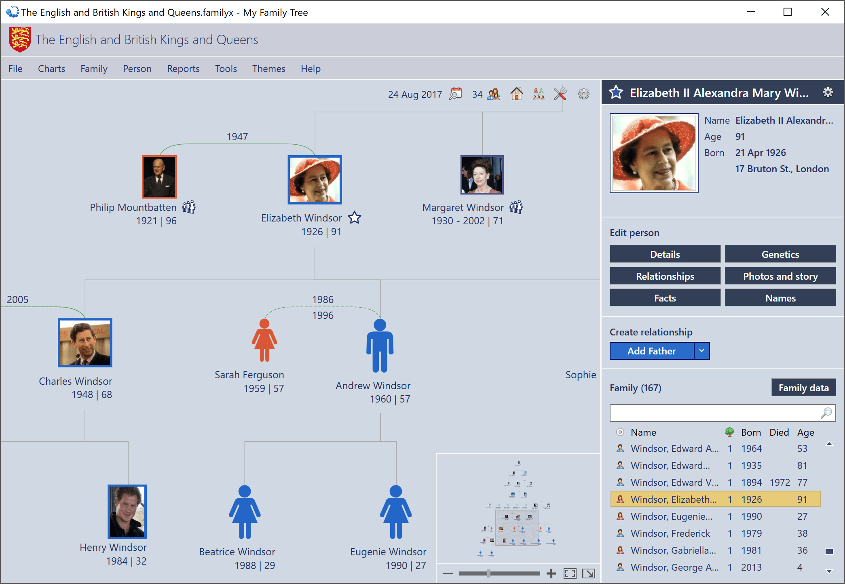The image size is (845, 584).
Task: Open the Reports menu
Action: [x=183, y=68]
